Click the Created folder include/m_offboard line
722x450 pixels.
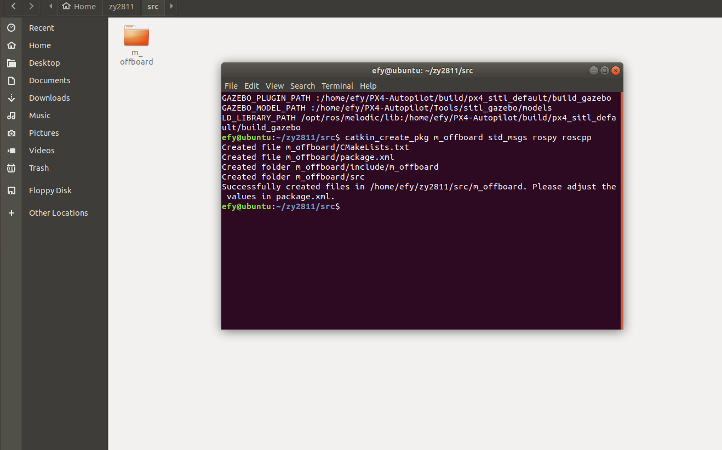330,167
